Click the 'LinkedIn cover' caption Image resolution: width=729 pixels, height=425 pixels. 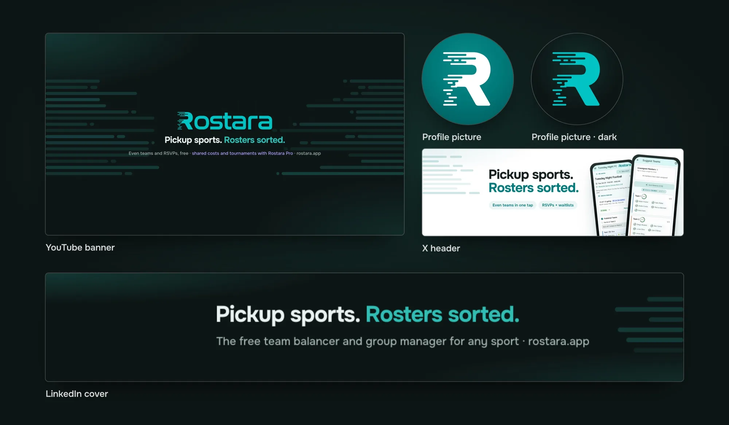point(77,394)
